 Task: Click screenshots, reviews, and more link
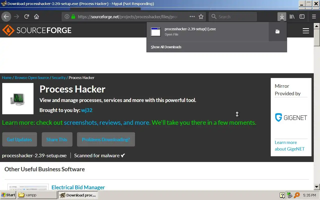click(107, 122)
